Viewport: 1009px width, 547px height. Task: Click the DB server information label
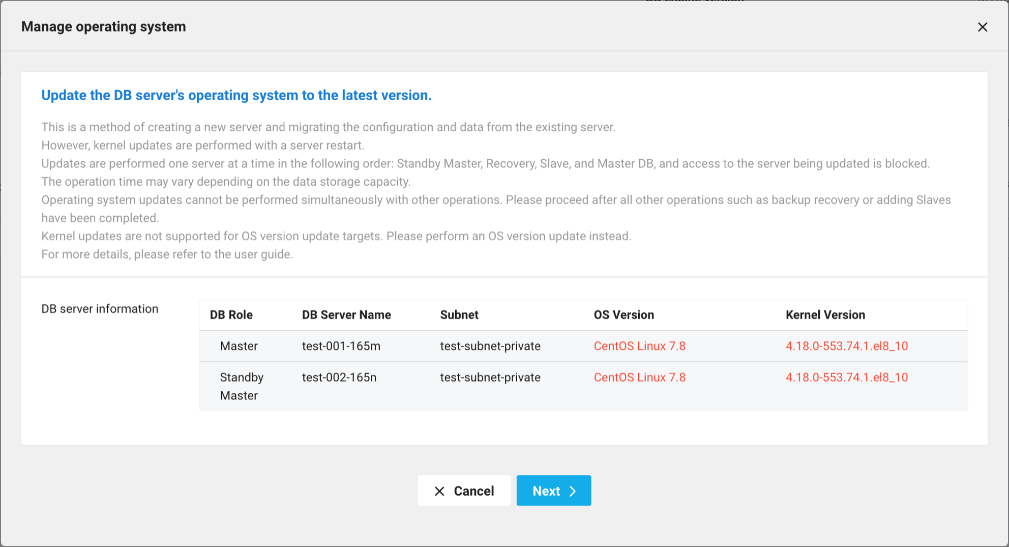click(100, 309)
